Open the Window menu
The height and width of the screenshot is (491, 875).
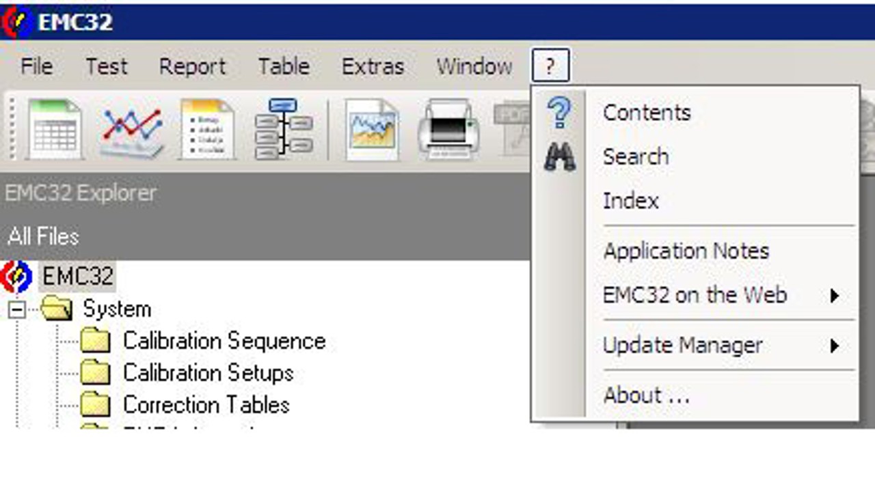pos(474,66)
